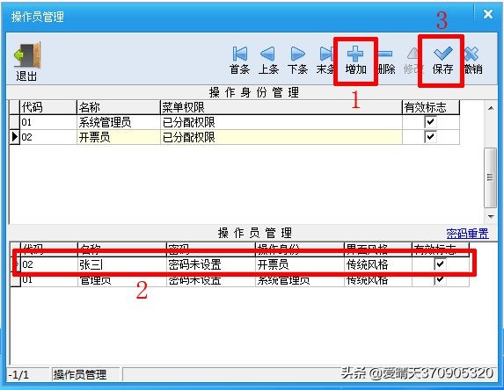Click 已分配权限 cell of 开票员 row
The height and width of the screenshot is (390, 504).
tap(281, 137)
